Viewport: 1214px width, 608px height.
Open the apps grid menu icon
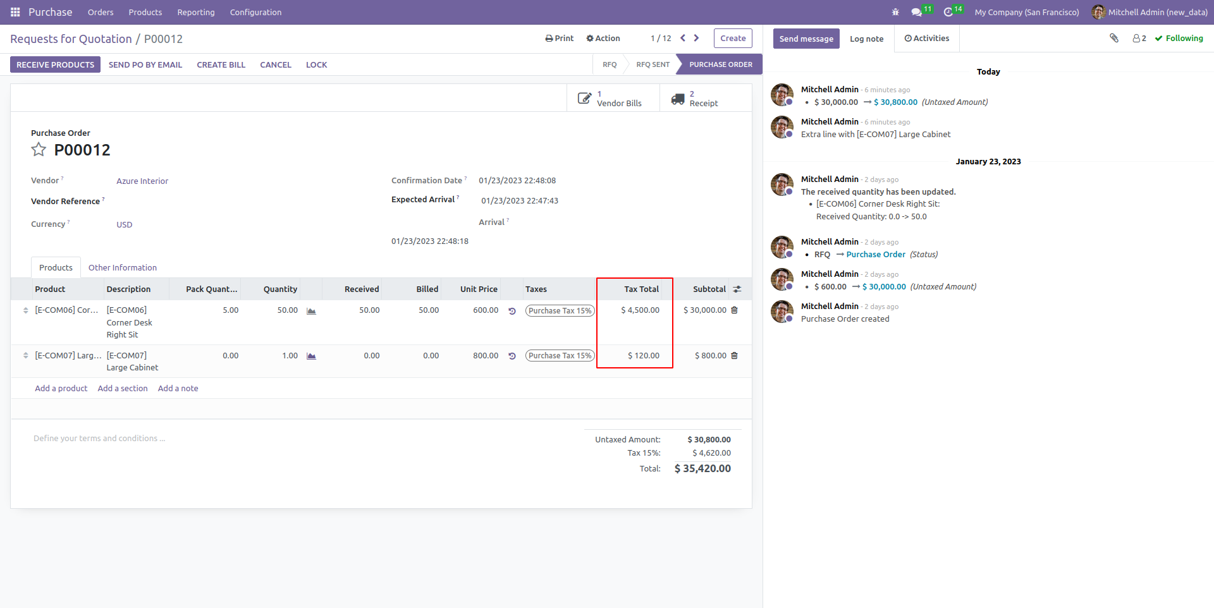point(15,12)
